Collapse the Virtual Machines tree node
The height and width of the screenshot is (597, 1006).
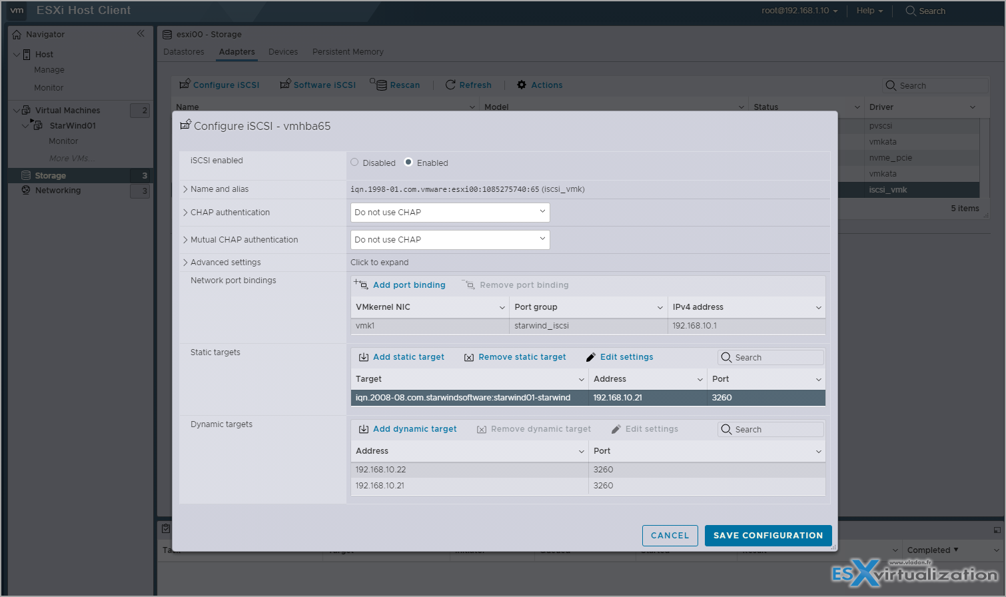pyautogui.click(x=17, y=110)
